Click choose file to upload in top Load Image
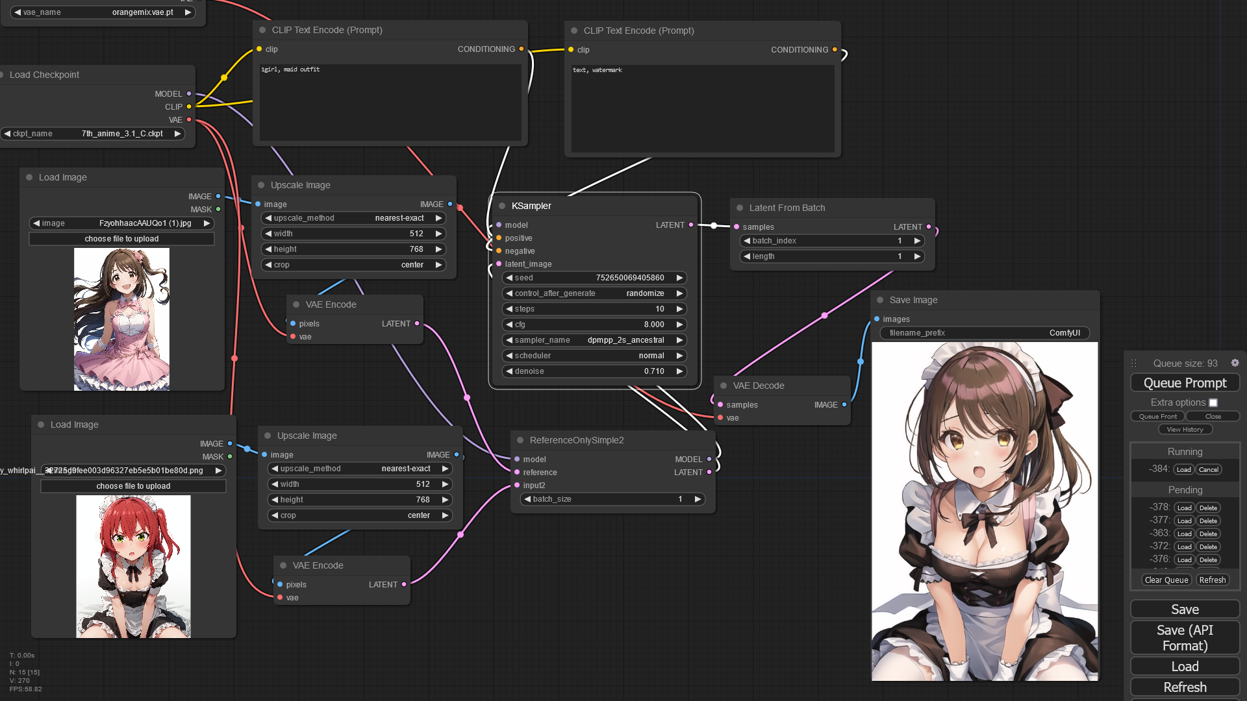 click(x=121, y=238)
